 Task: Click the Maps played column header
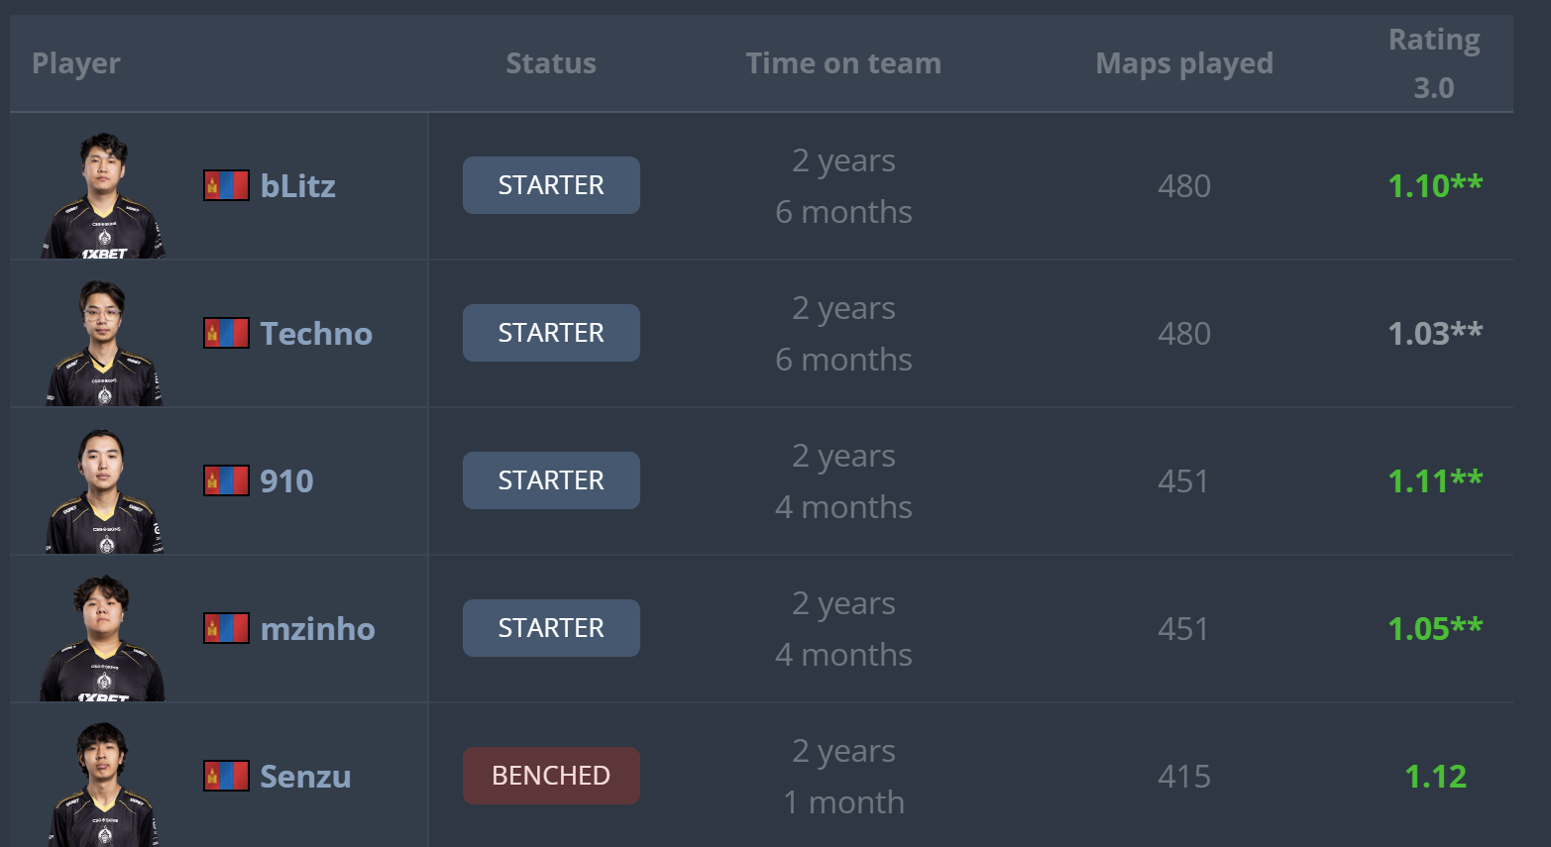1184,63
